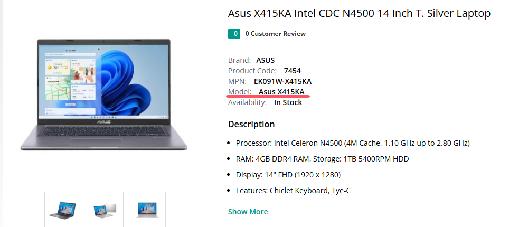This screenshot has height=227, width=509.
Task: Open the 0 Customer Review link
Action: 275,34
